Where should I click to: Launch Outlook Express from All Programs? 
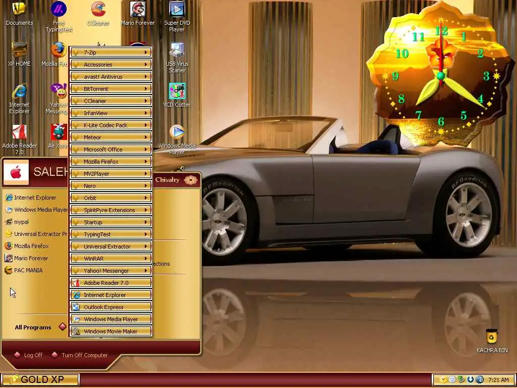tap(111, 307)
